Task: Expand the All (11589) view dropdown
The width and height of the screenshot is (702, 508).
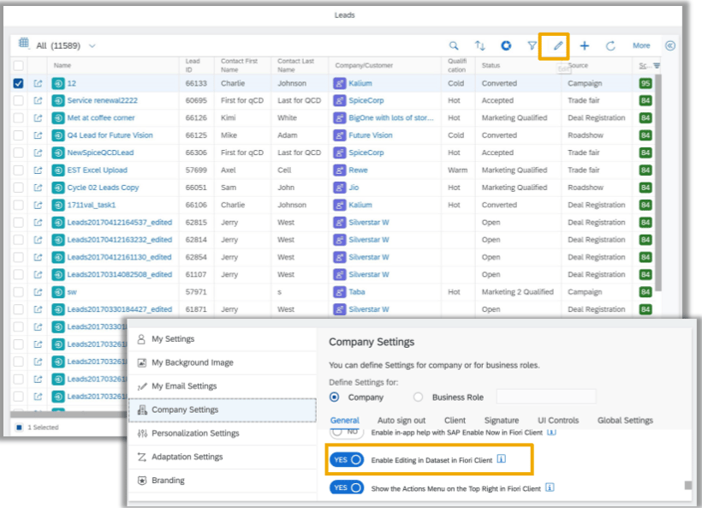Action: tap(92, 45)
